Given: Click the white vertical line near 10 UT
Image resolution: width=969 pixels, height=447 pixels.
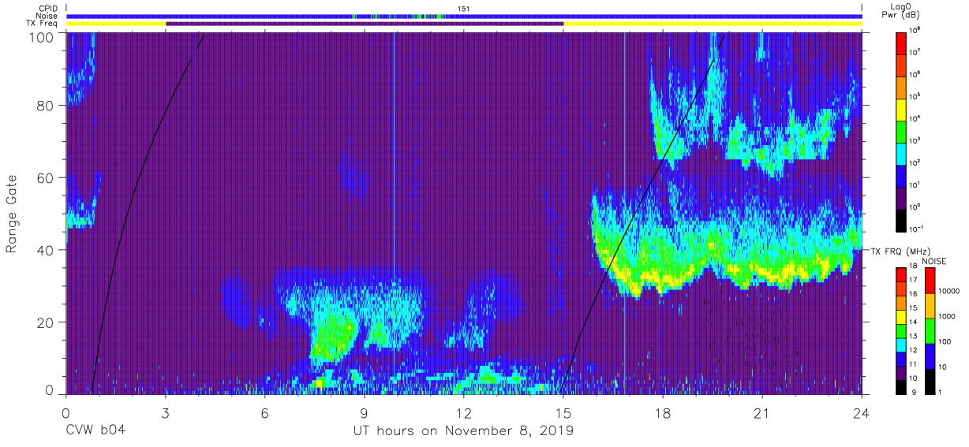Looking at the screenshot, I should [394, 213].
